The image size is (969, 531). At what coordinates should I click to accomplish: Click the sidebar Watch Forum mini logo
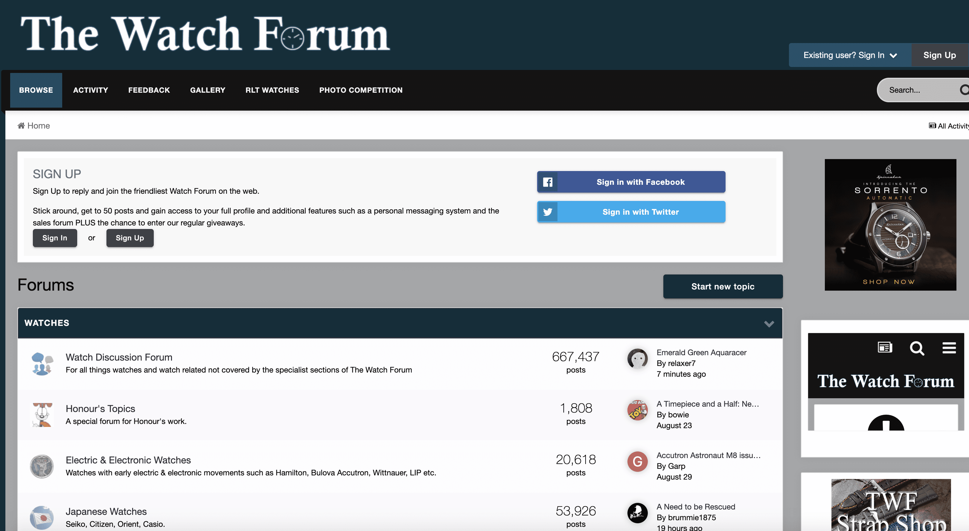pos(886,381)
